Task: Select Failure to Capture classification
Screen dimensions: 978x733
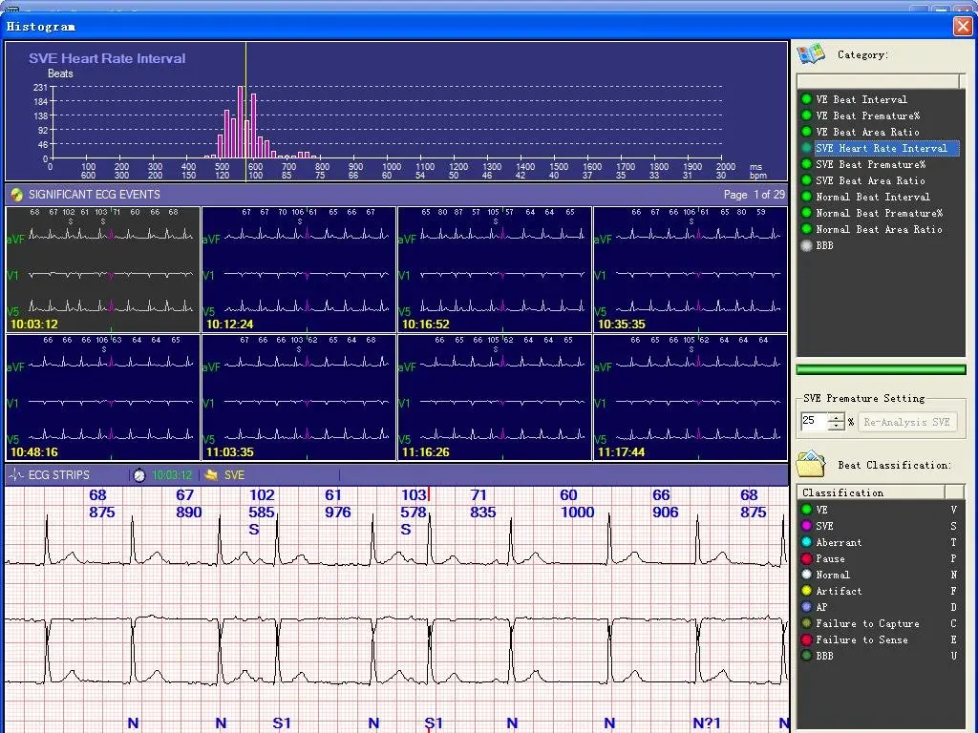Action: pyautogui.click(x=867, y=623)
